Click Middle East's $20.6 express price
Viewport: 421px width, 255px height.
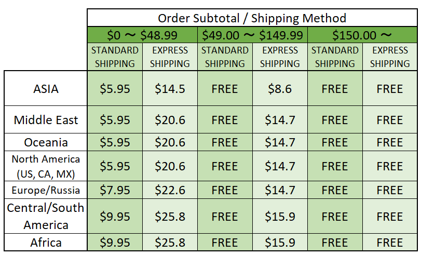coord(170,120)
